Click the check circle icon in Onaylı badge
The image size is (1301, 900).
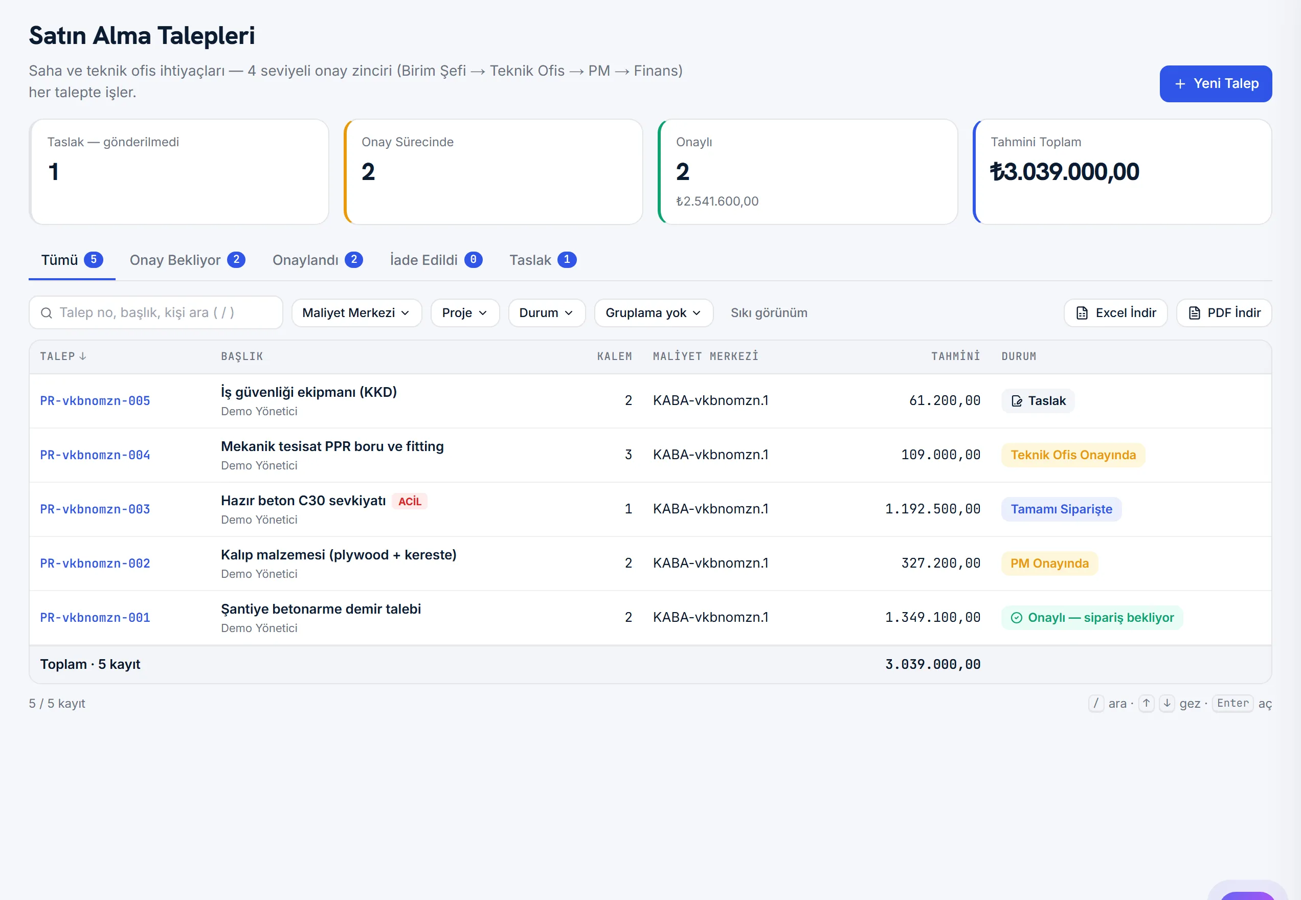click(x=1016, y=618)
